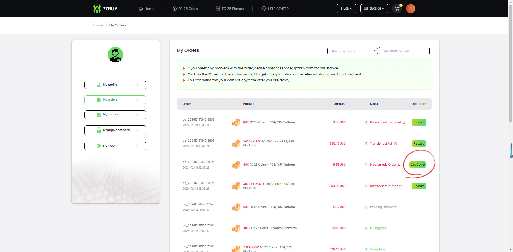513x252 pixels.
Task: Click the FC 25 Coins coin icon
Action: click(x=174, y=9)
